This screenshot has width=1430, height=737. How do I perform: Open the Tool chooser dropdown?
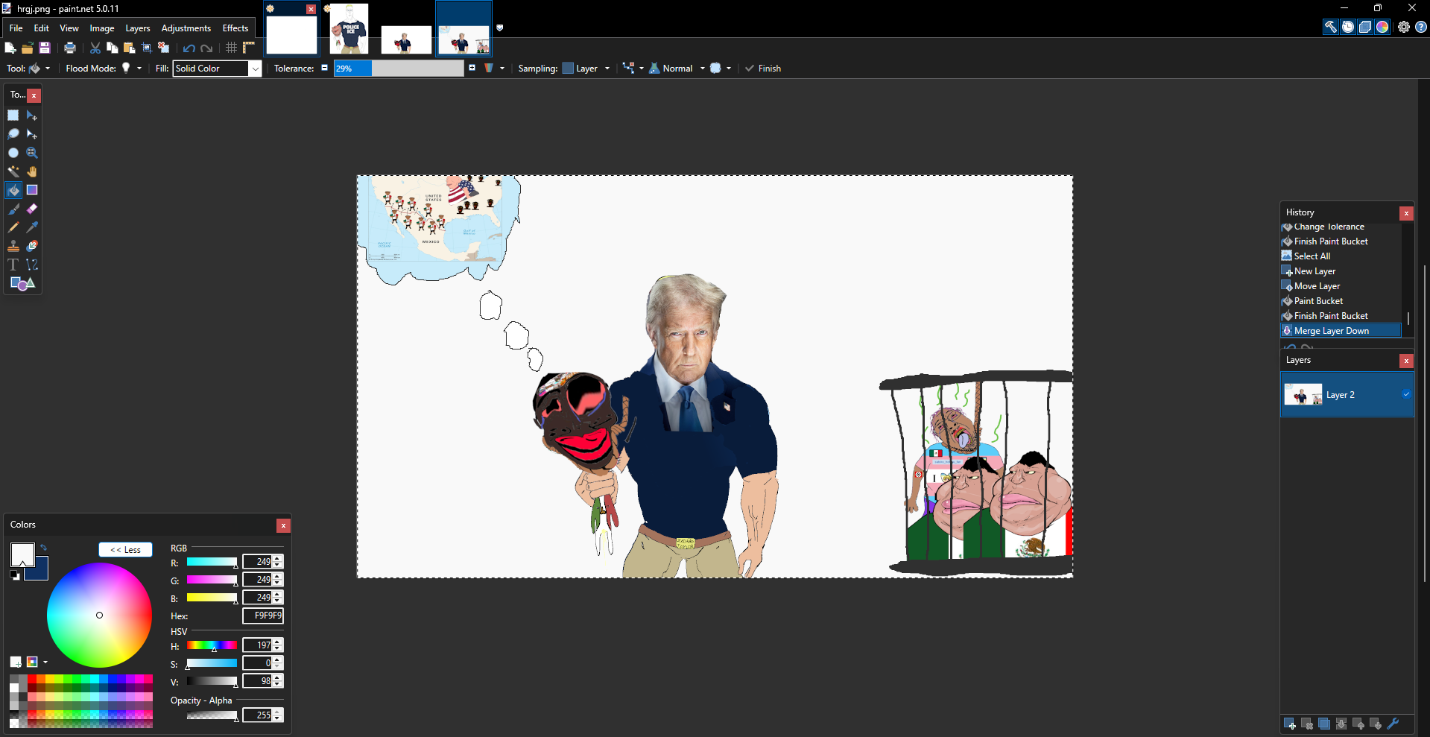point(39,69)
